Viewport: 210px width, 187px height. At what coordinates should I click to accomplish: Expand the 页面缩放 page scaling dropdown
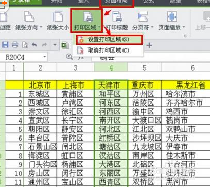coord(184,27)
